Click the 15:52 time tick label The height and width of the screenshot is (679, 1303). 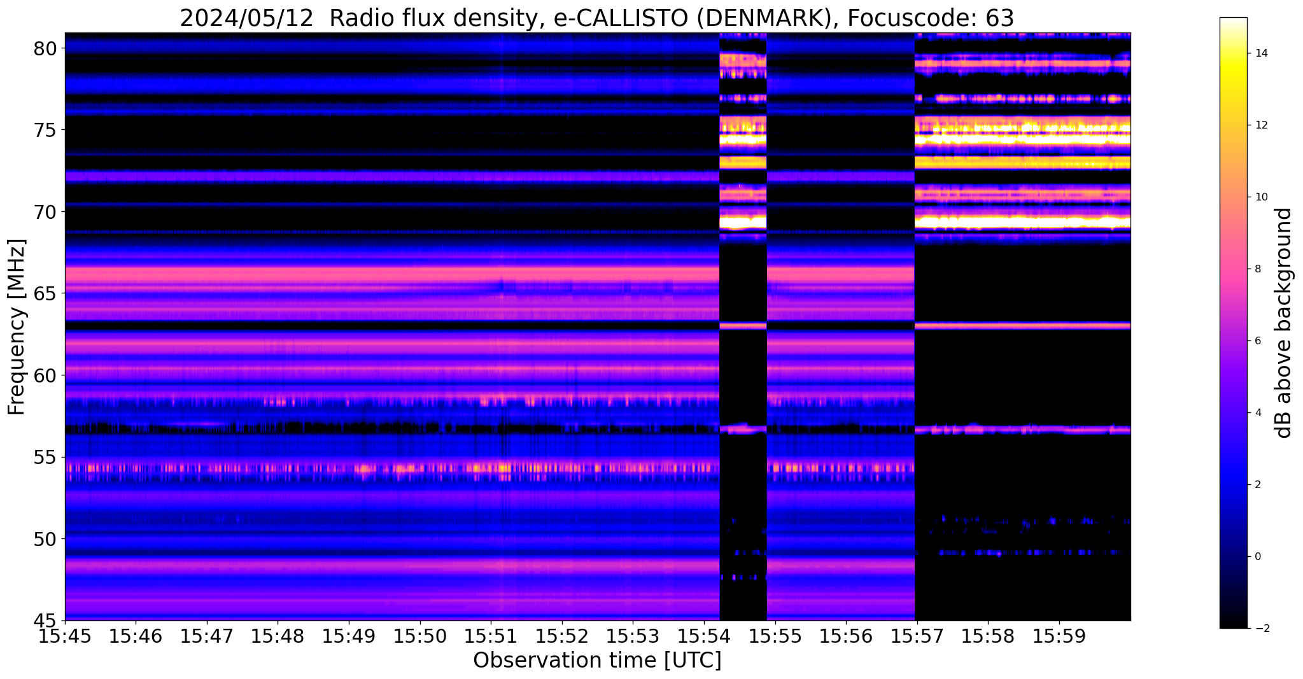pos(562,636)
